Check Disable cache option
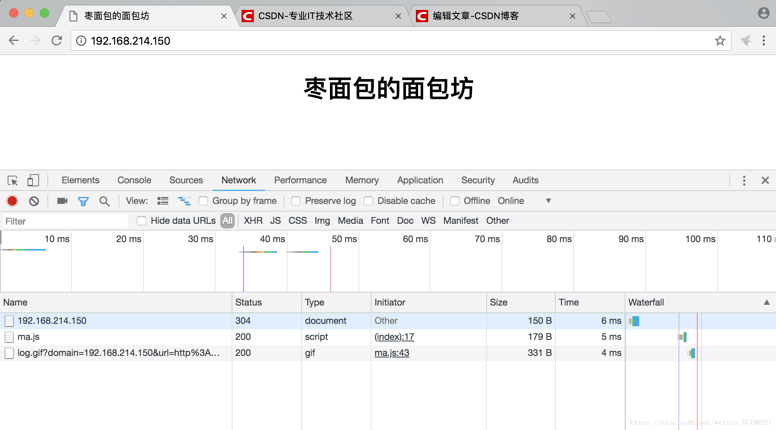Image resolution: width=776 pixels, height=430 pixels. 369,201
